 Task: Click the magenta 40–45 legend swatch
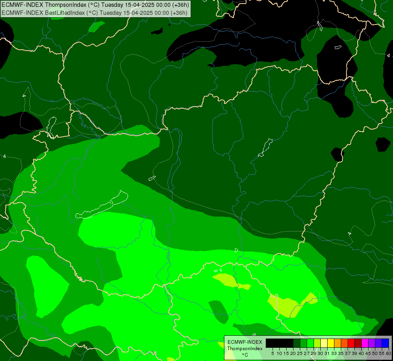tap(365, 343)
